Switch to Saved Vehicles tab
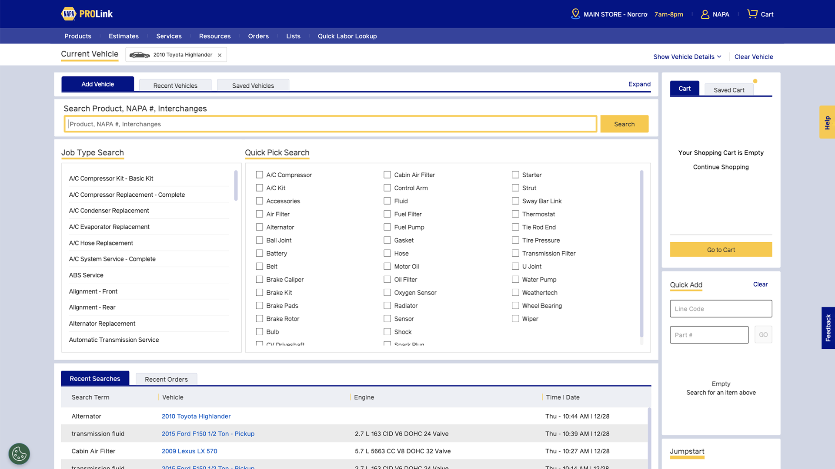Viewport: 835px width, 469px height. coord(253,86)
